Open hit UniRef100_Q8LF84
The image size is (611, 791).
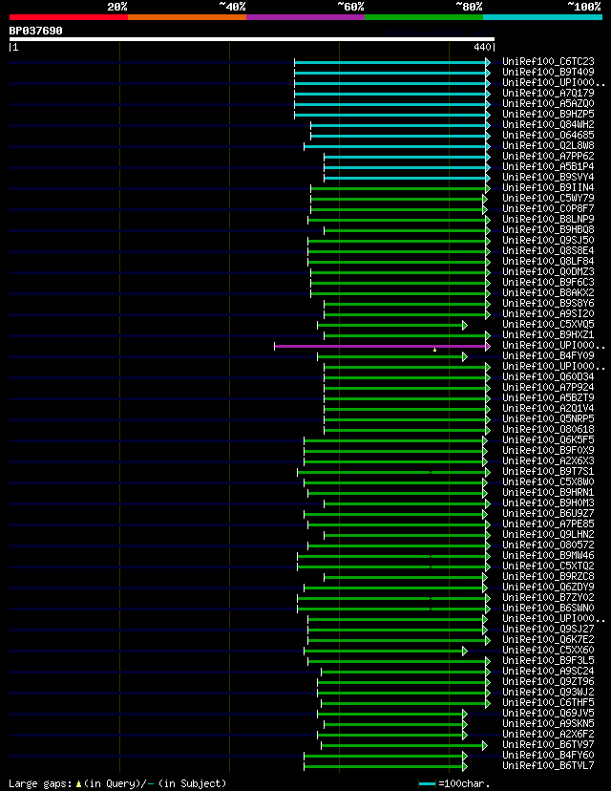pyautogui.click(x=549, y=262)
